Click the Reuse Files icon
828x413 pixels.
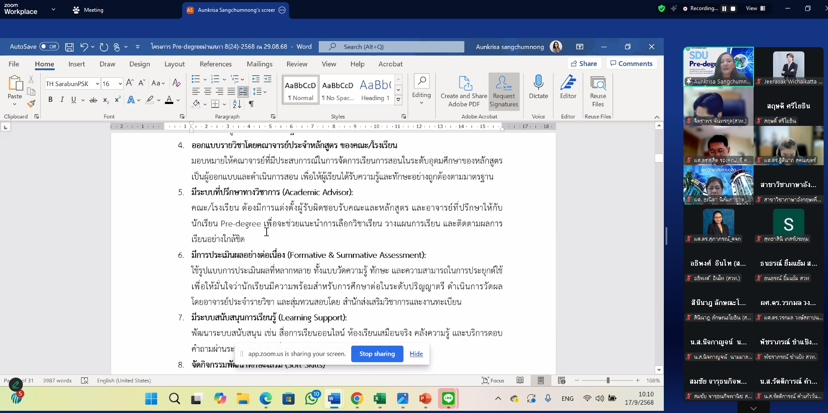pyautogui.click(x=598, y=83)
